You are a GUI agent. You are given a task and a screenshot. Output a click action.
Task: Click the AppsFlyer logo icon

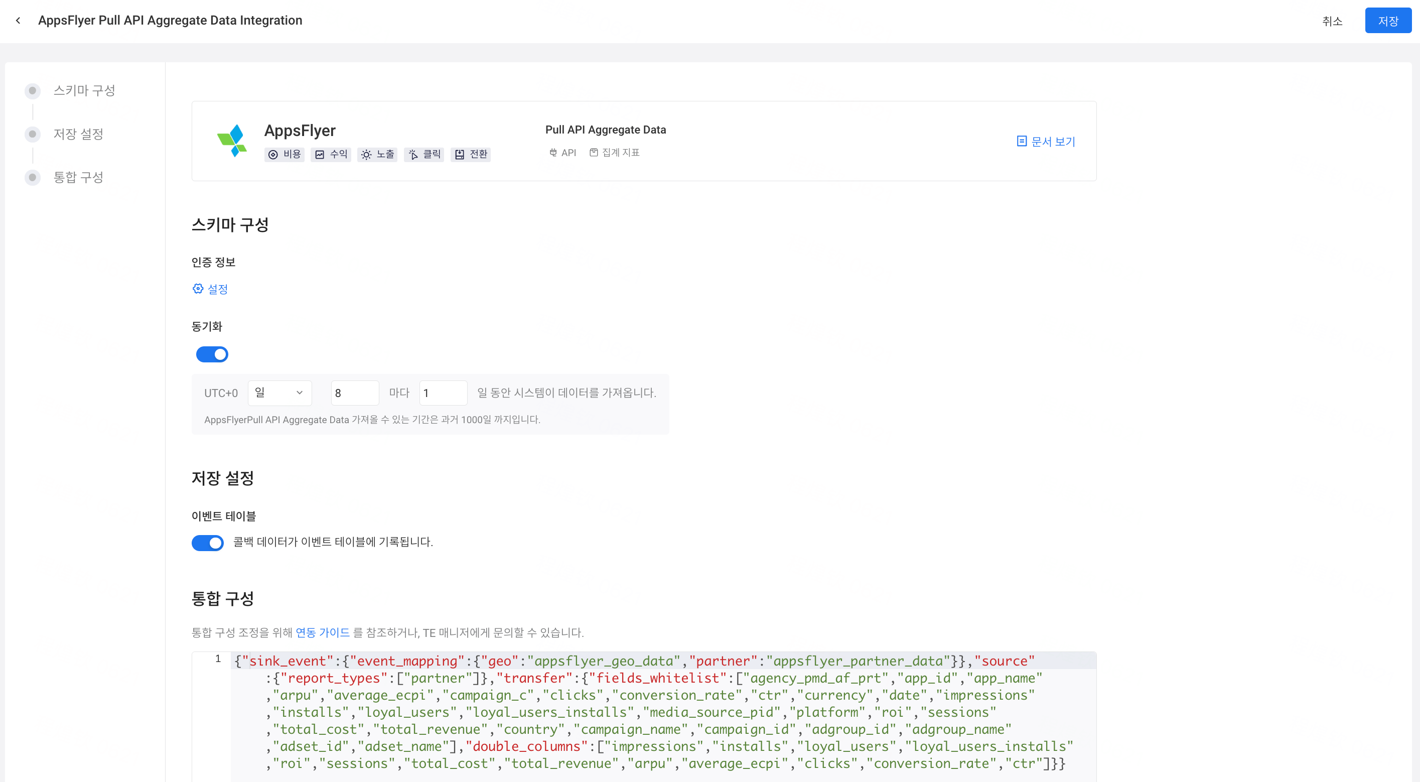pyautogui.click(x=232, y=141)
